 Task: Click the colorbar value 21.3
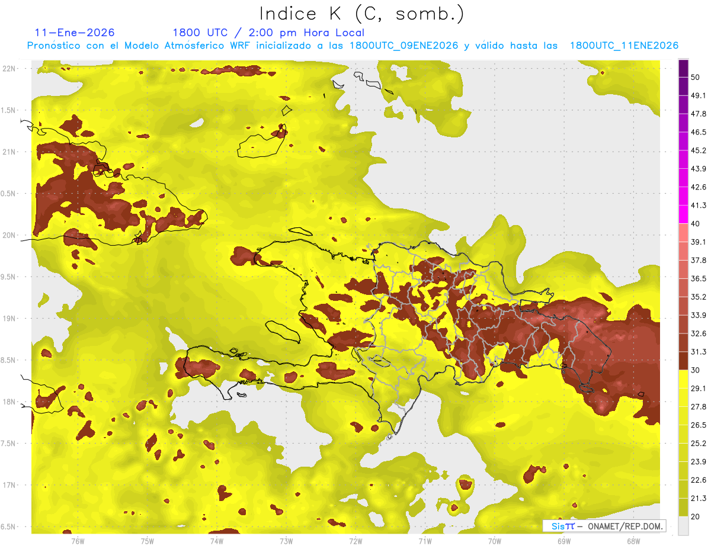click(699, 499)
